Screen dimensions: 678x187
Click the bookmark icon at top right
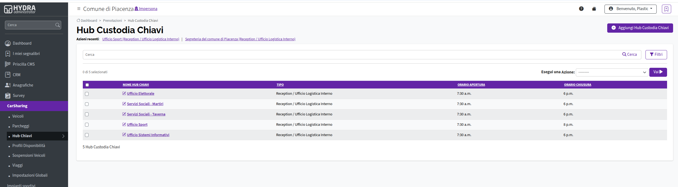point(666,9)
